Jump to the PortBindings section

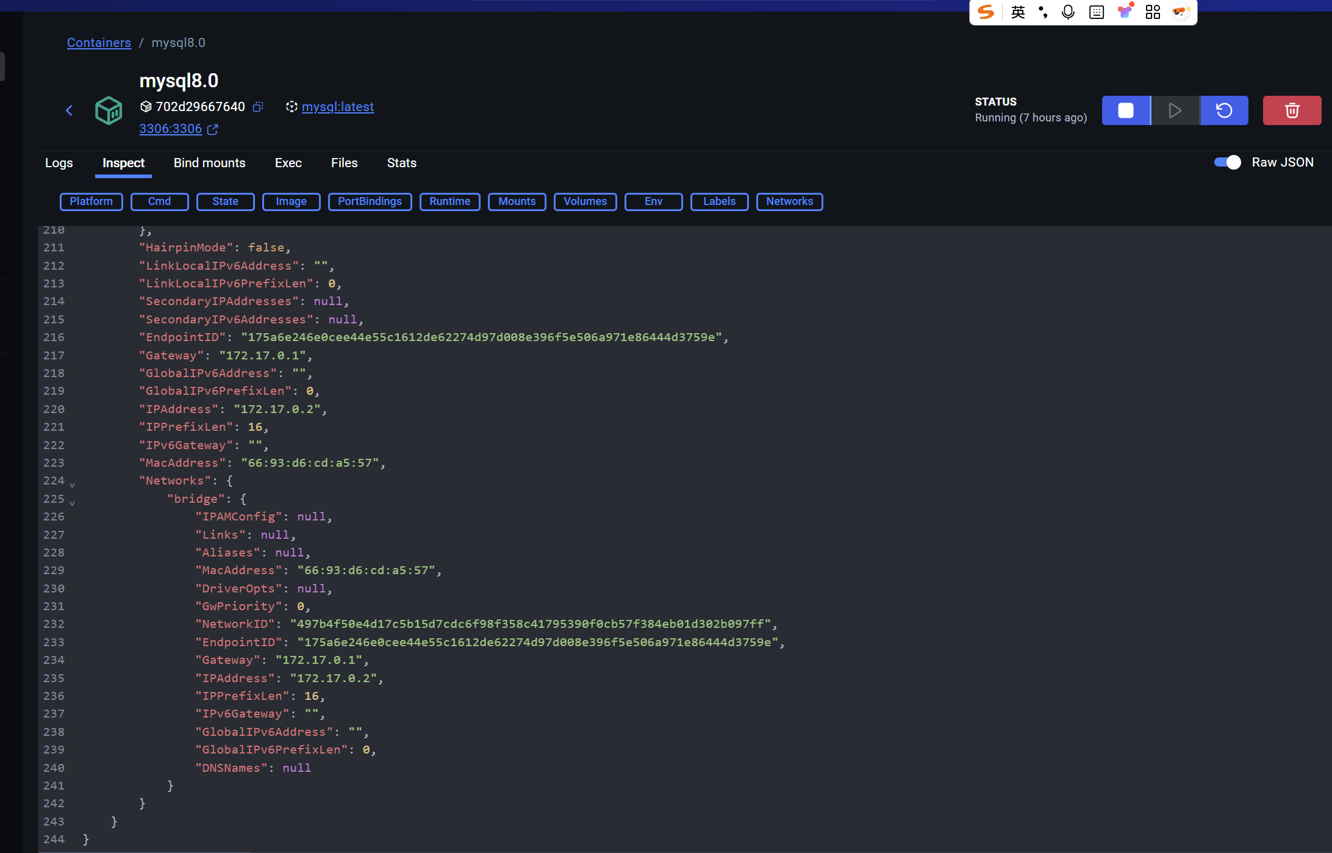370,201
